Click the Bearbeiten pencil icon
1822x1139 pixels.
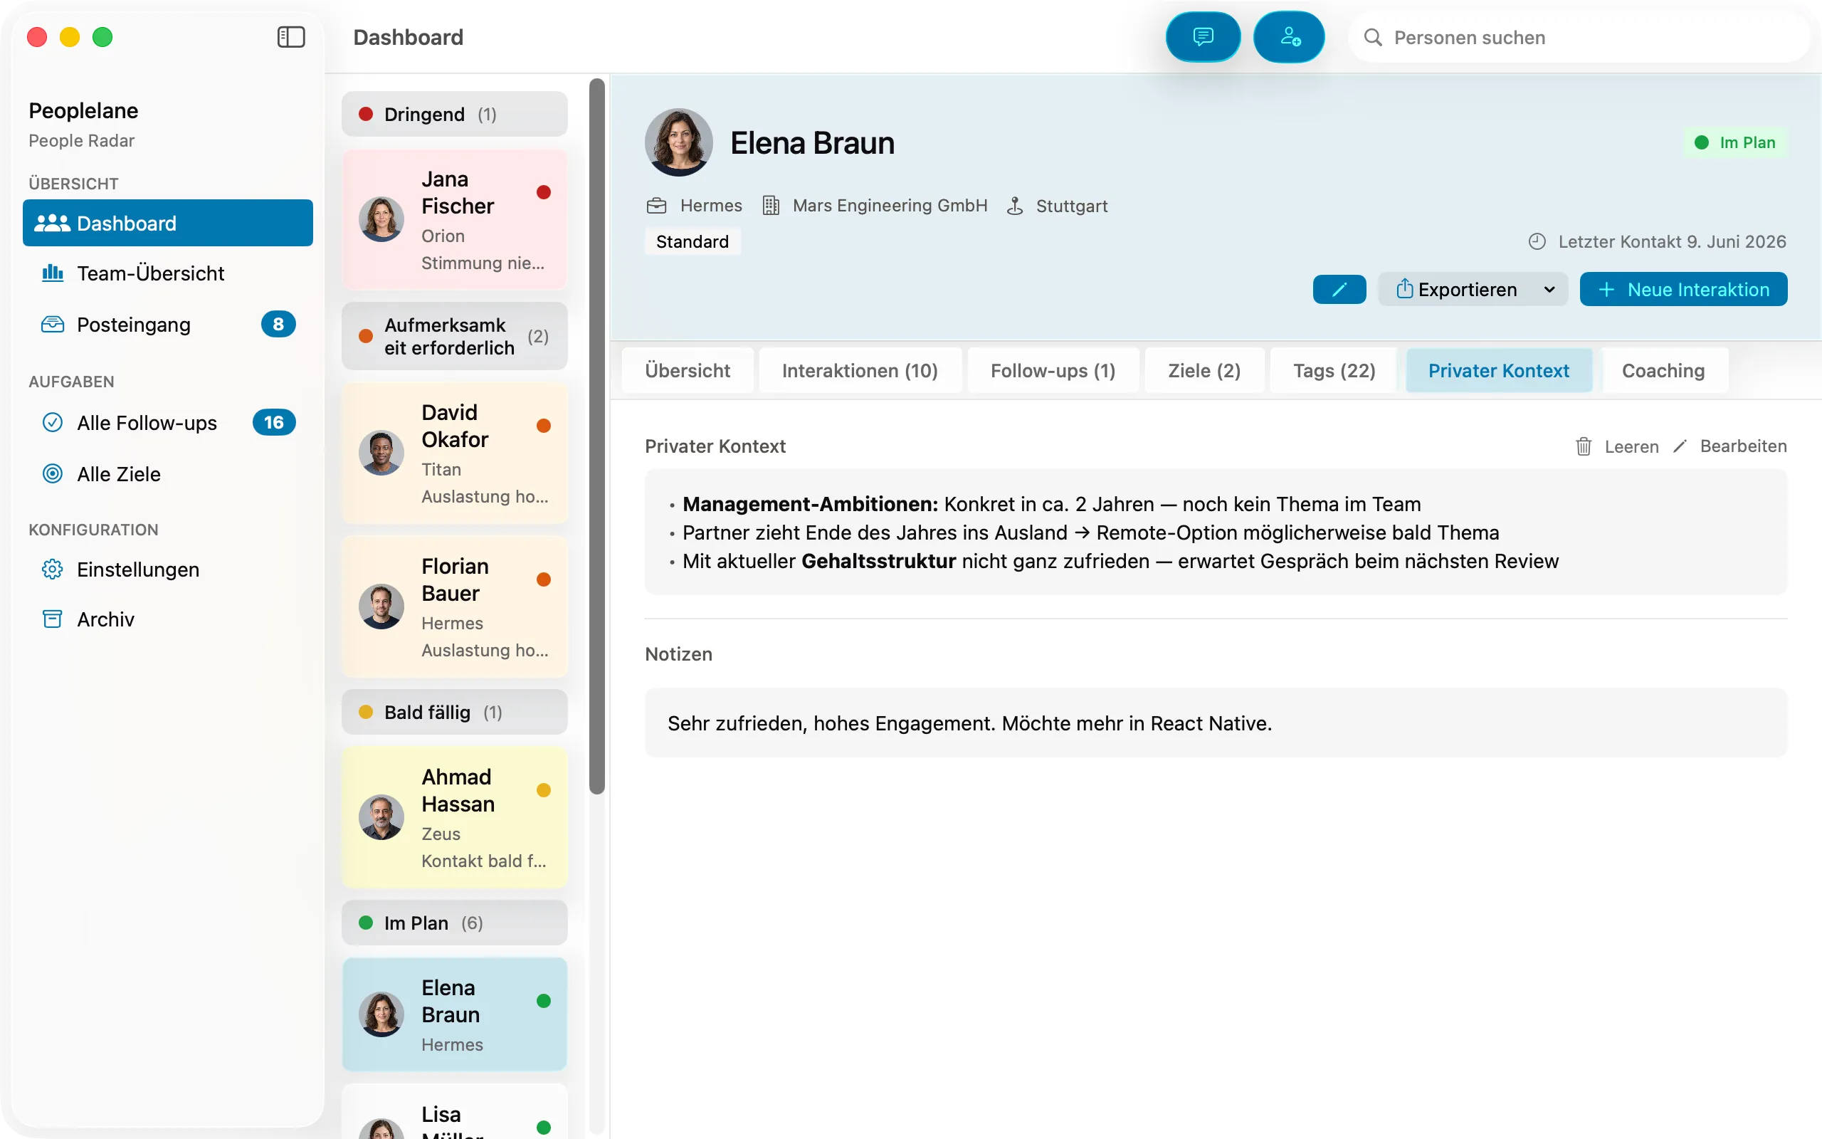tap(1680, 447)
